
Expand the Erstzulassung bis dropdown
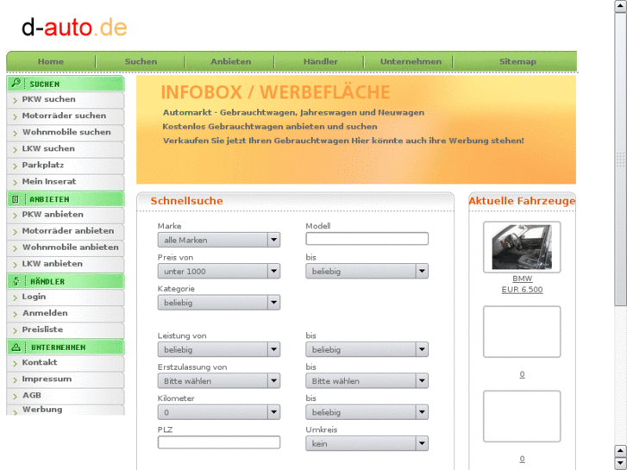click(367, 381)
